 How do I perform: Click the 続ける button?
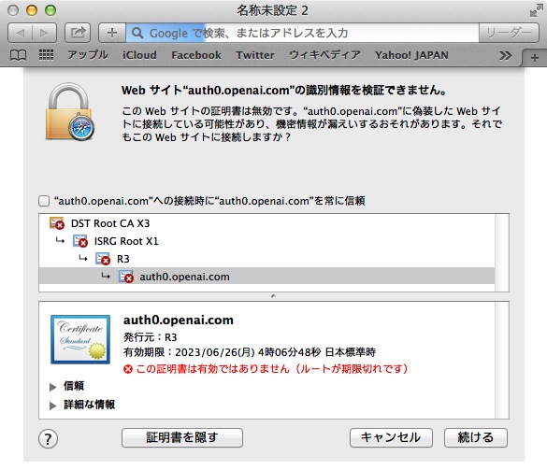[476, 437]
